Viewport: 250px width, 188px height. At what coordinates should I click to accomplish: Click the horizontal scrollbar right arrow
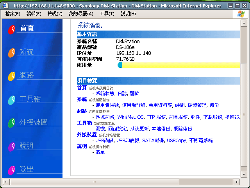[237, 182]
